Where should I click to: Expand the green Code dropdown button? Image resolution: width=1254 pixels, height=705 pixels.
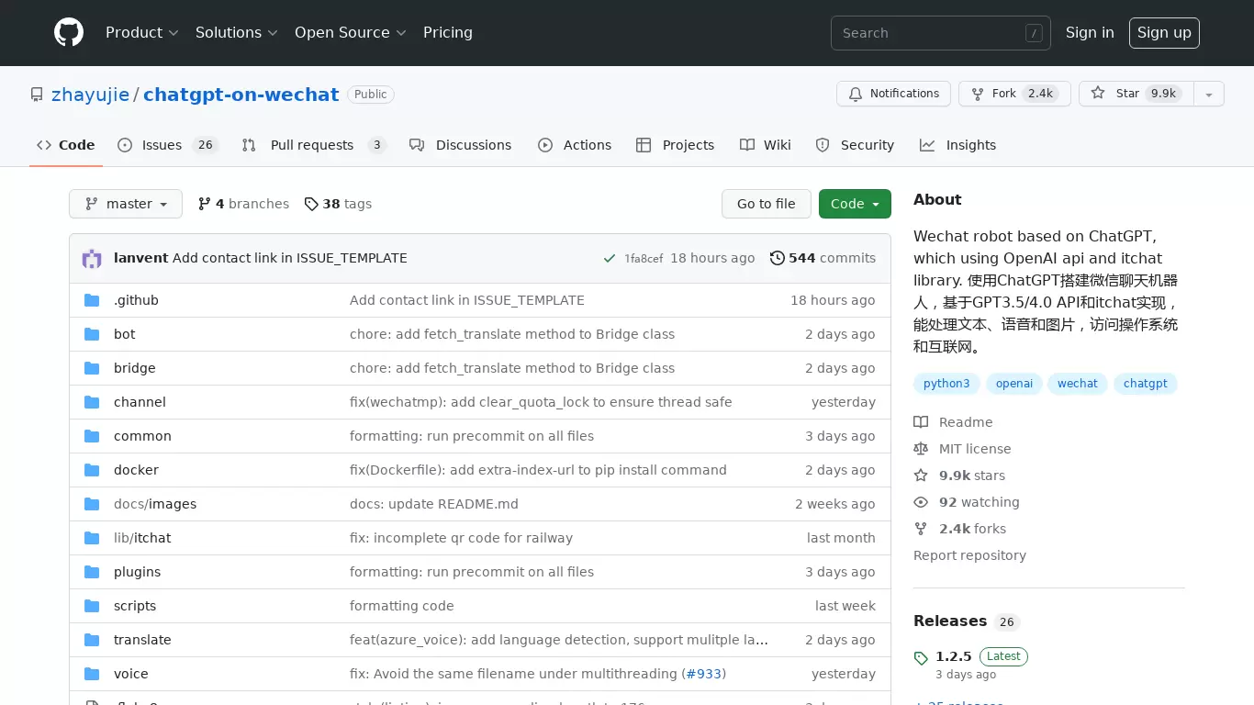click(x=855, y=204)
